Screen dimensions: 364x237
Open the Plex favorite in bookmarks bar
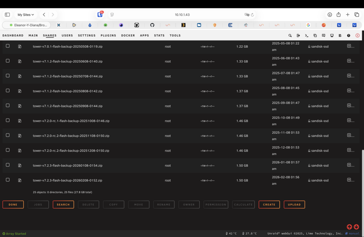pos(183,25)
